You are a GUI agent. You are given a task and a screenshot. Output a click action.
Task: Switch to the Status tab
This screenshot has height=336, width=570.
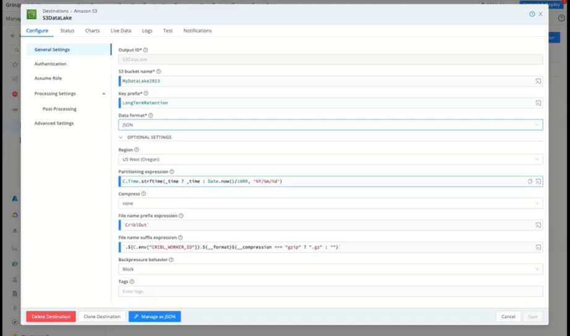coord(67,31)
